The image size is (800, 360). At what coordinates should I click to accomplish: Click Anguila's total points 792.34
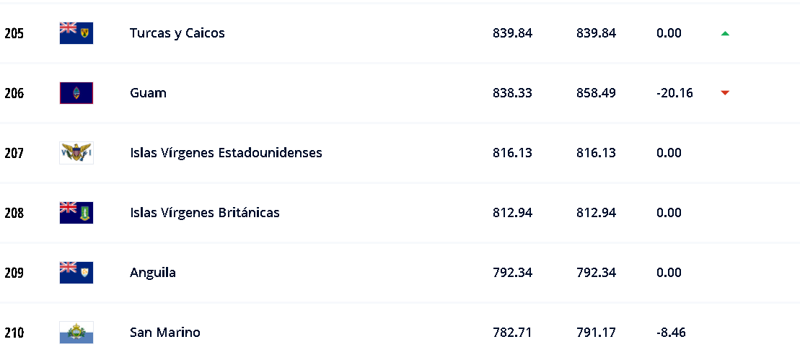coord(512,273)
